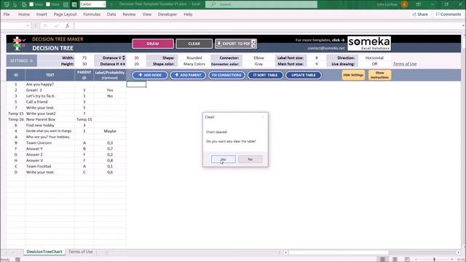The height and width of the screenshot is (262, 466).
Task: Click the SETTINGS arrow button
Action: pos(21,61)
